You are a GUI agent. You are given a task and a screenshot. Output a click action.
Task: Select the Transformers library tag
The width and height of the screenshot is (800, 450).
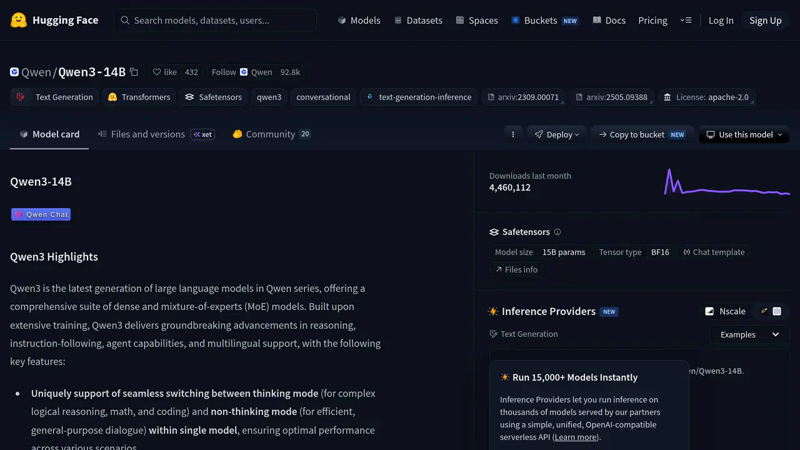coord(139,97)
